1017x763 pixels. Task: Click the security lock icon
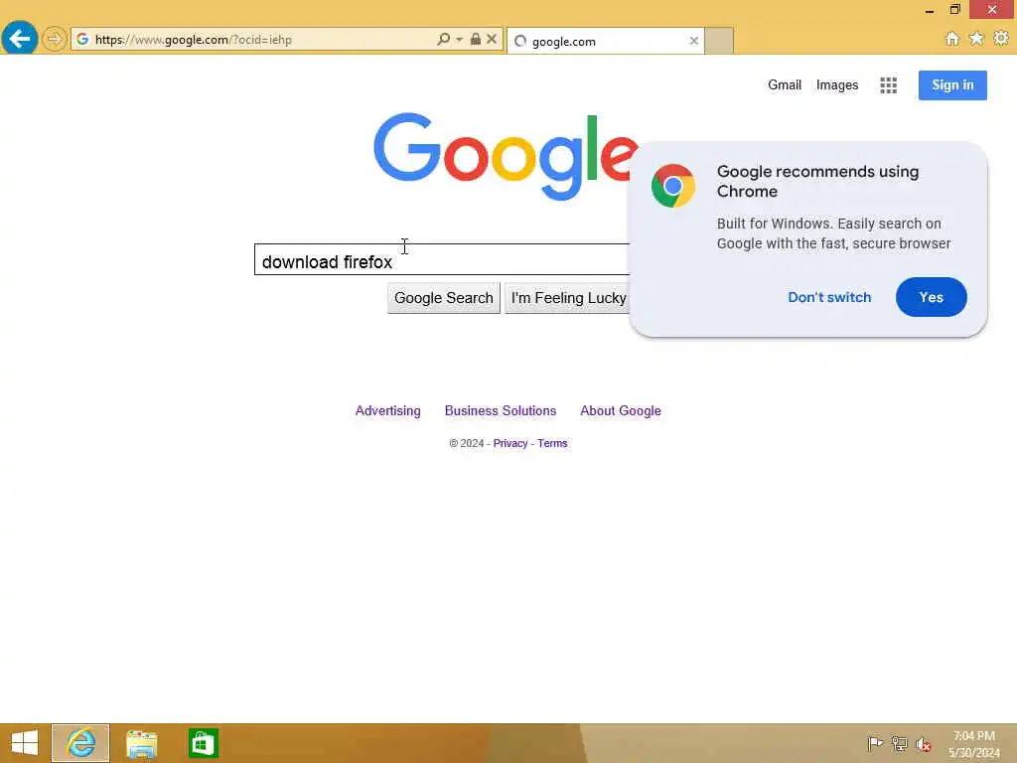coord(476,39)
